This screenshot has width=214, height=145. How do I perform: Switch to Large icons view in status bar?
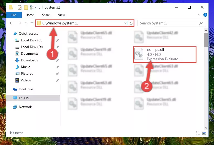click(x=204, y=133)
